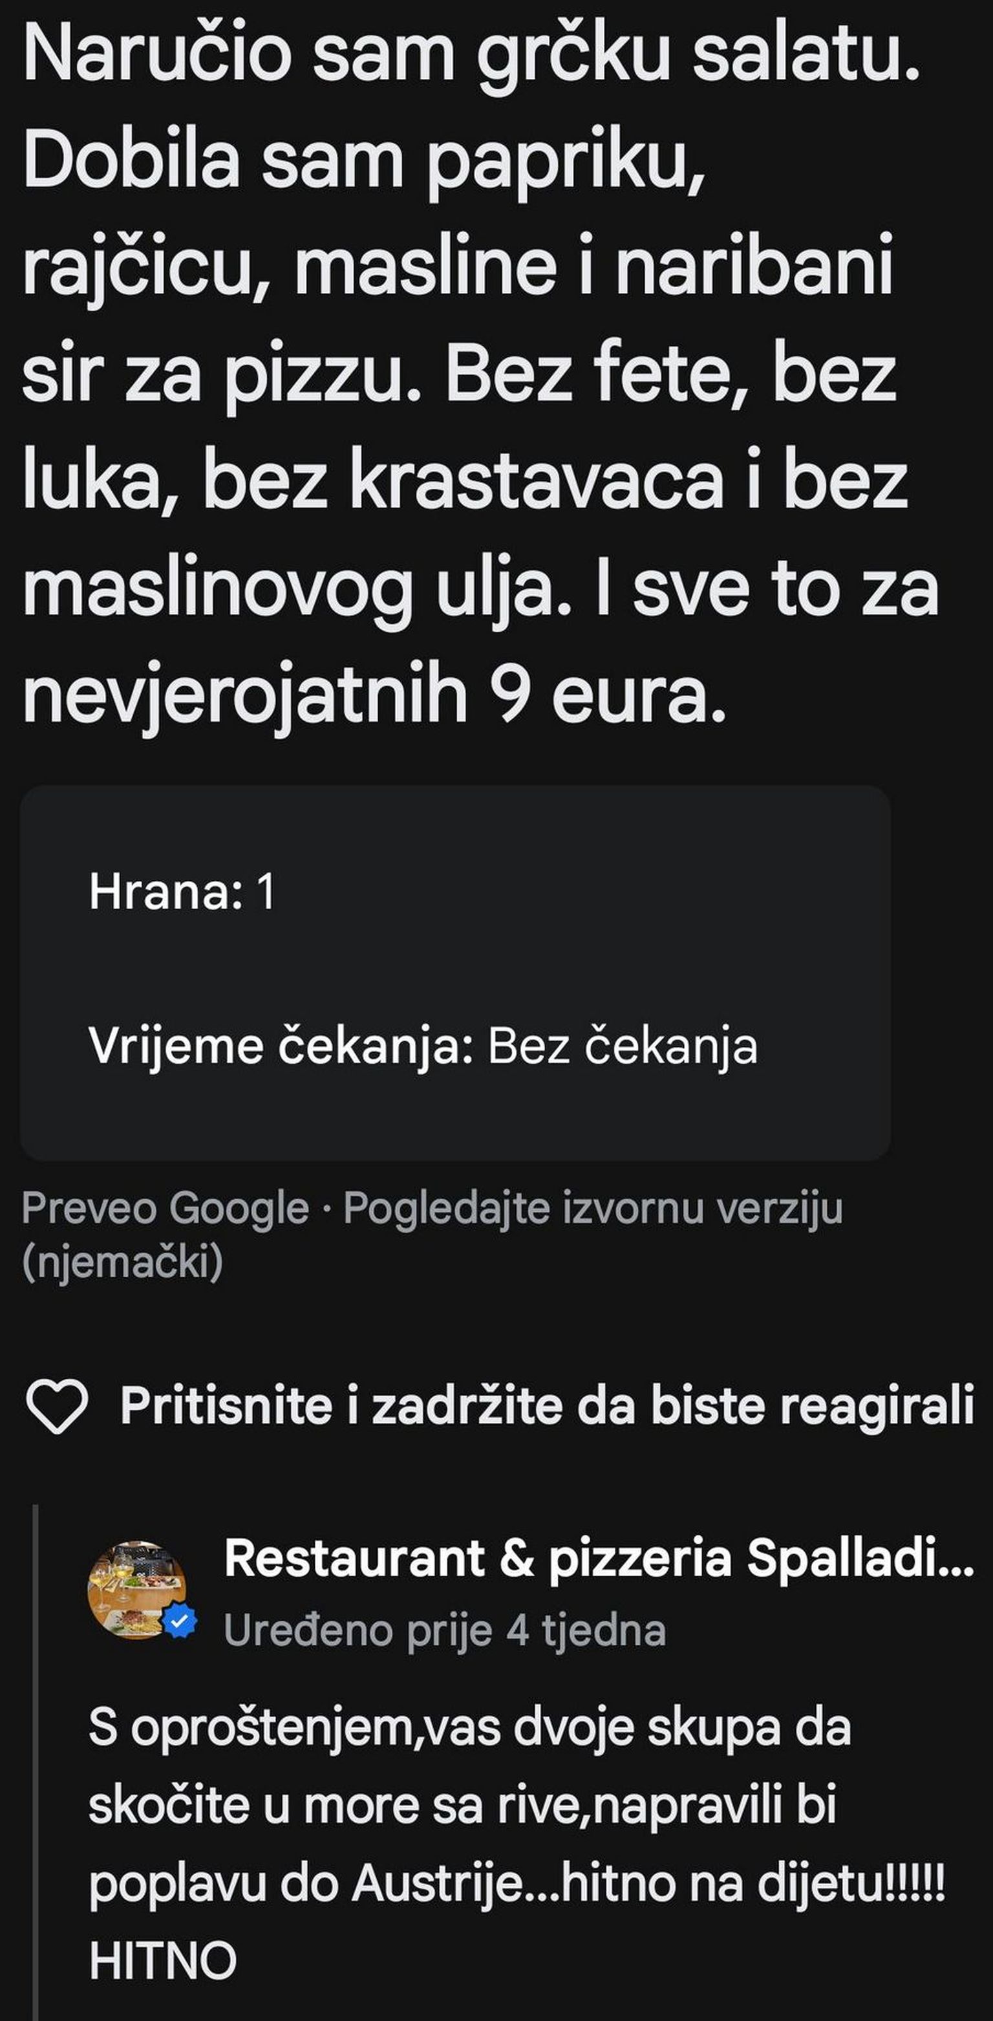Select the "Hrana:" rating label
The width and height of the screenshot is (993, 2021).
[x=165, y=892]
